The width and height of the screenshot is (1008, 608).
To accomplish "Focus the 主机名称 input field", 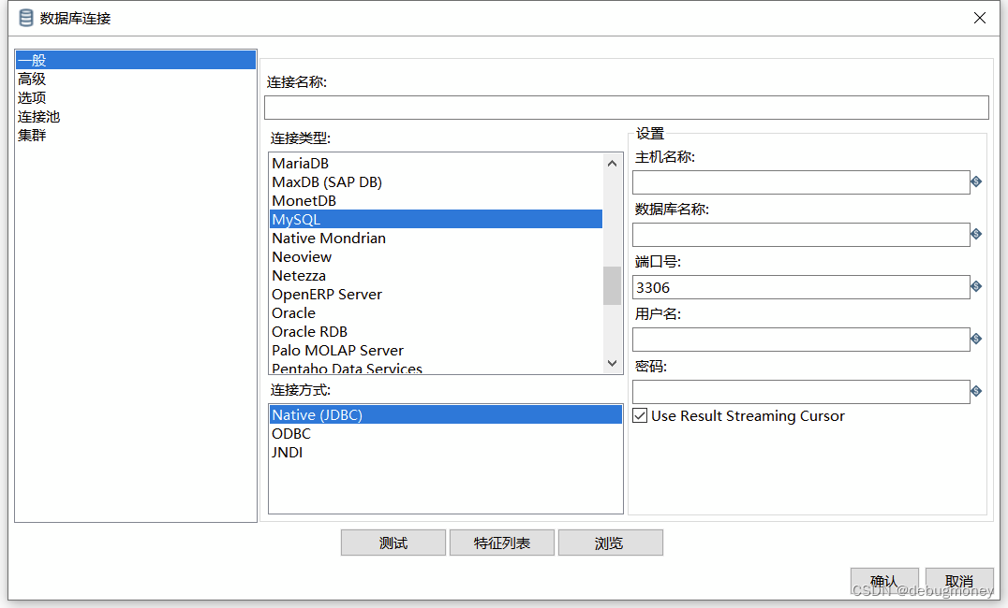I will click(x=801, y=182).
